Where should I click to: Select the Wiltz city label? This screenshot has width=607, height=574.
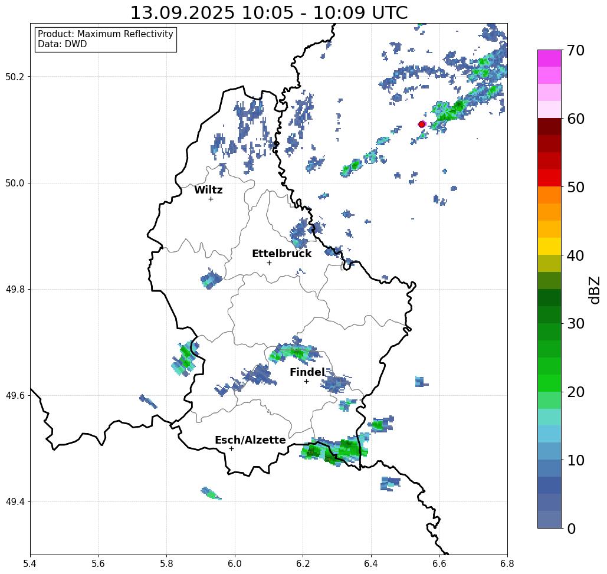[208, 190]
